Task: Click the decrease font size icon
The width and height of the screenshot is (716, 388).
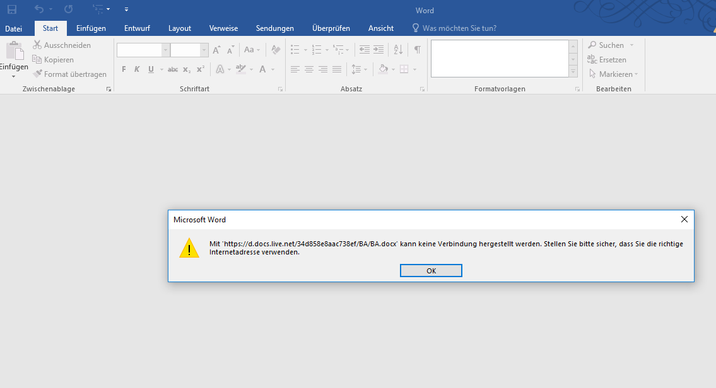Action: pyautogui.click(x=231, y=50)
